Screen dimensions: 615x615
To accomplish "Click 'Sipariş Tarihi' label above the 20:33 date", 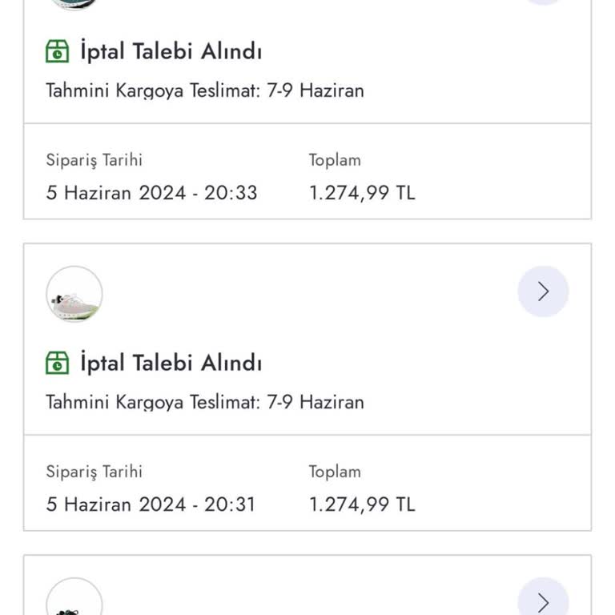I will (94, 160).
